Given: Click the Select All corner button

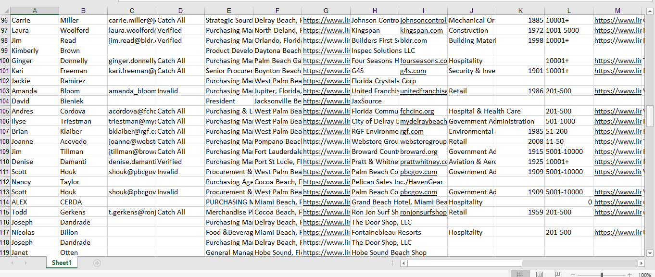Looking at the screenshot, I should tap(7, 10).
